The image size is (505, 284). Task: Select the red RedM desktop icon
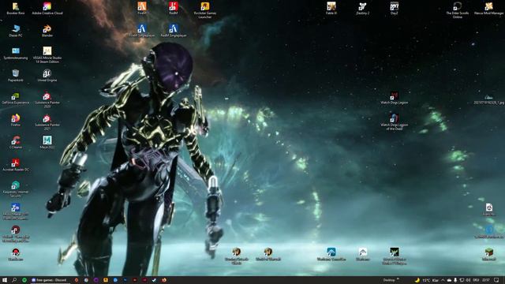click(x=174, y=9)
